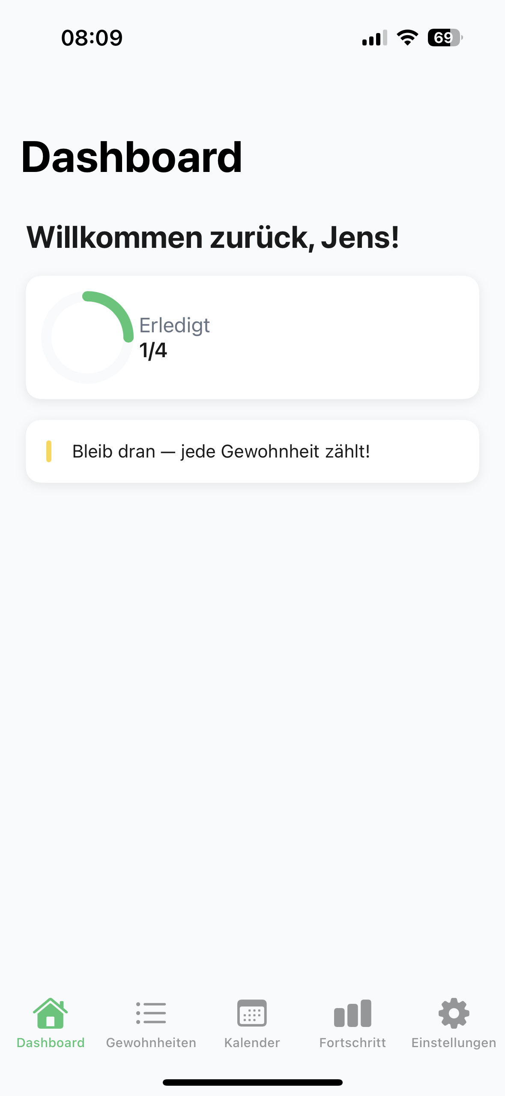
Task: Tap the Erledigt 1/4 count text
Action: (174, 338)
